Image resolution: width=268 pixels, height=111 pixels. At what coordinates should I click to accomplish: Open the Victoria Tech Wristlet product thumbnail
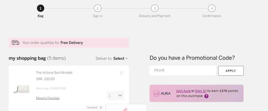pos(21,89)
